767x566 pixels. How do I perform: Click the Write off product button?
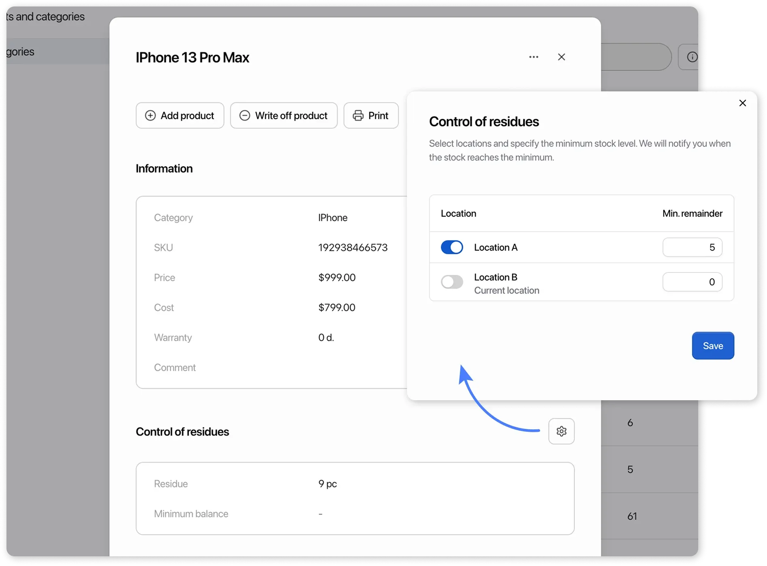(284, 115)
